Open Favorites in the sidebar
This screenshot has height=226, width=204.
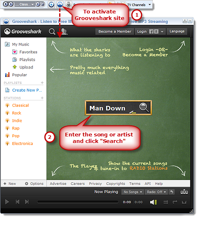pos(28,52)
